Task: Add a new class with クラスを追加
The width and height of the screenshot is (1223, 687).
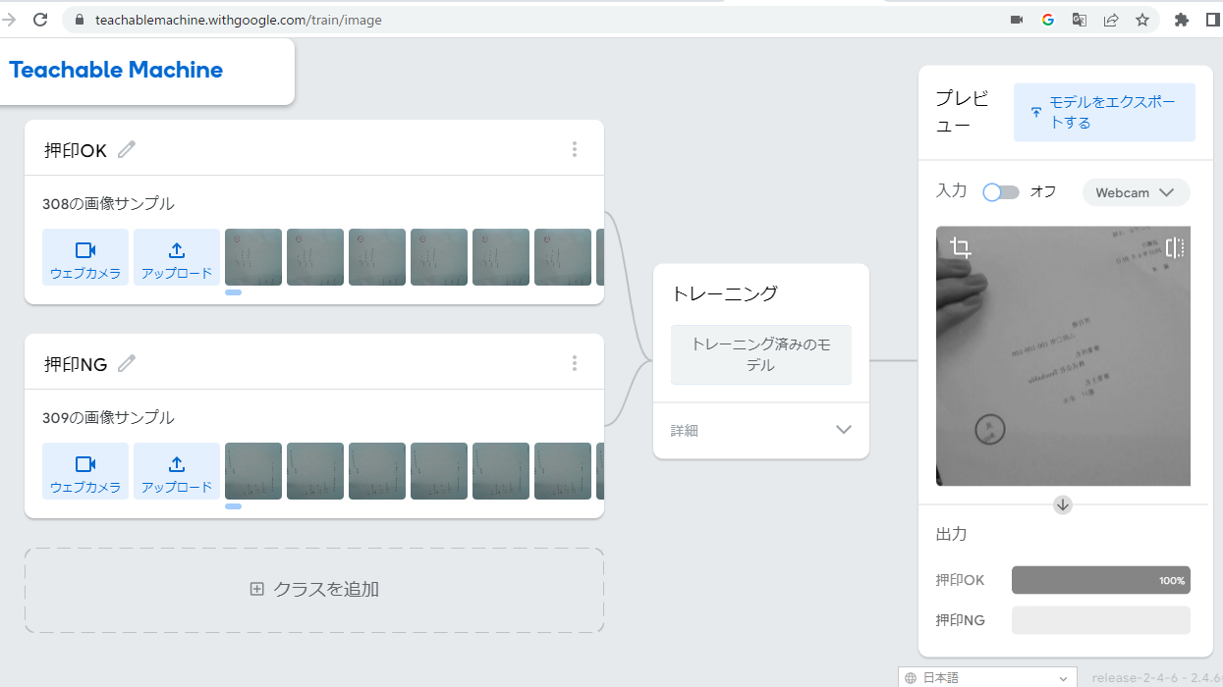Action: pyautogui.click(x=312, y=589)
